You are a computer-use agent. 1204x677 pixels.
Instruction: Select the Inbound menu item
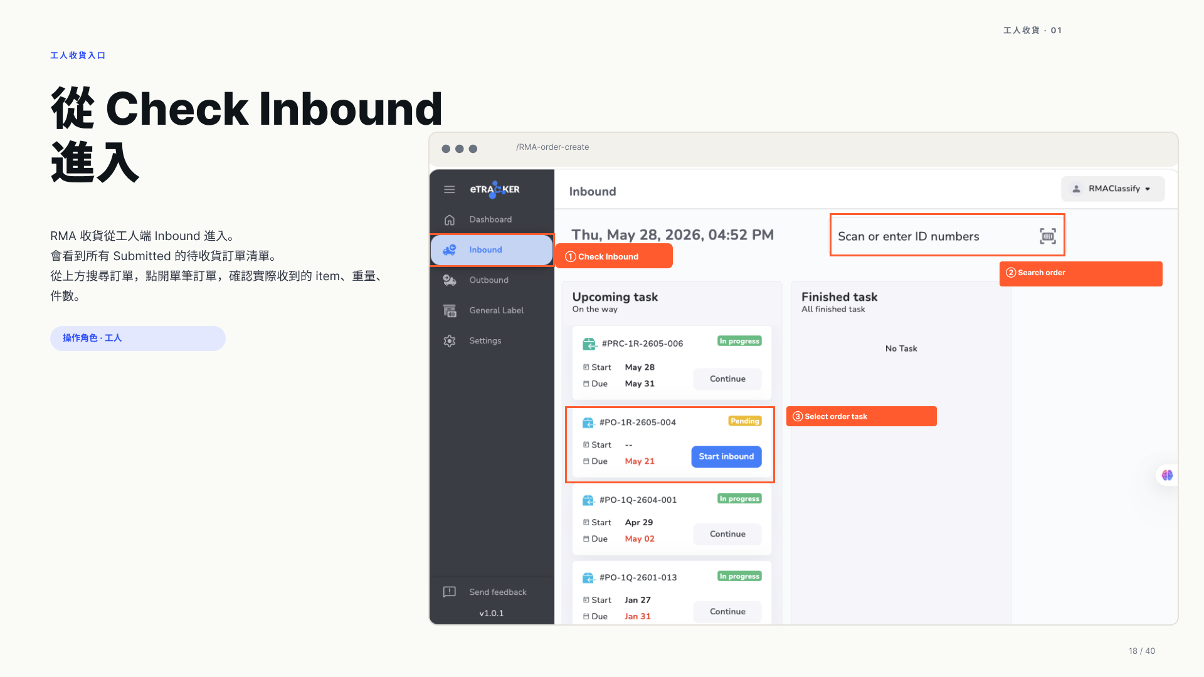pos(492,250)
